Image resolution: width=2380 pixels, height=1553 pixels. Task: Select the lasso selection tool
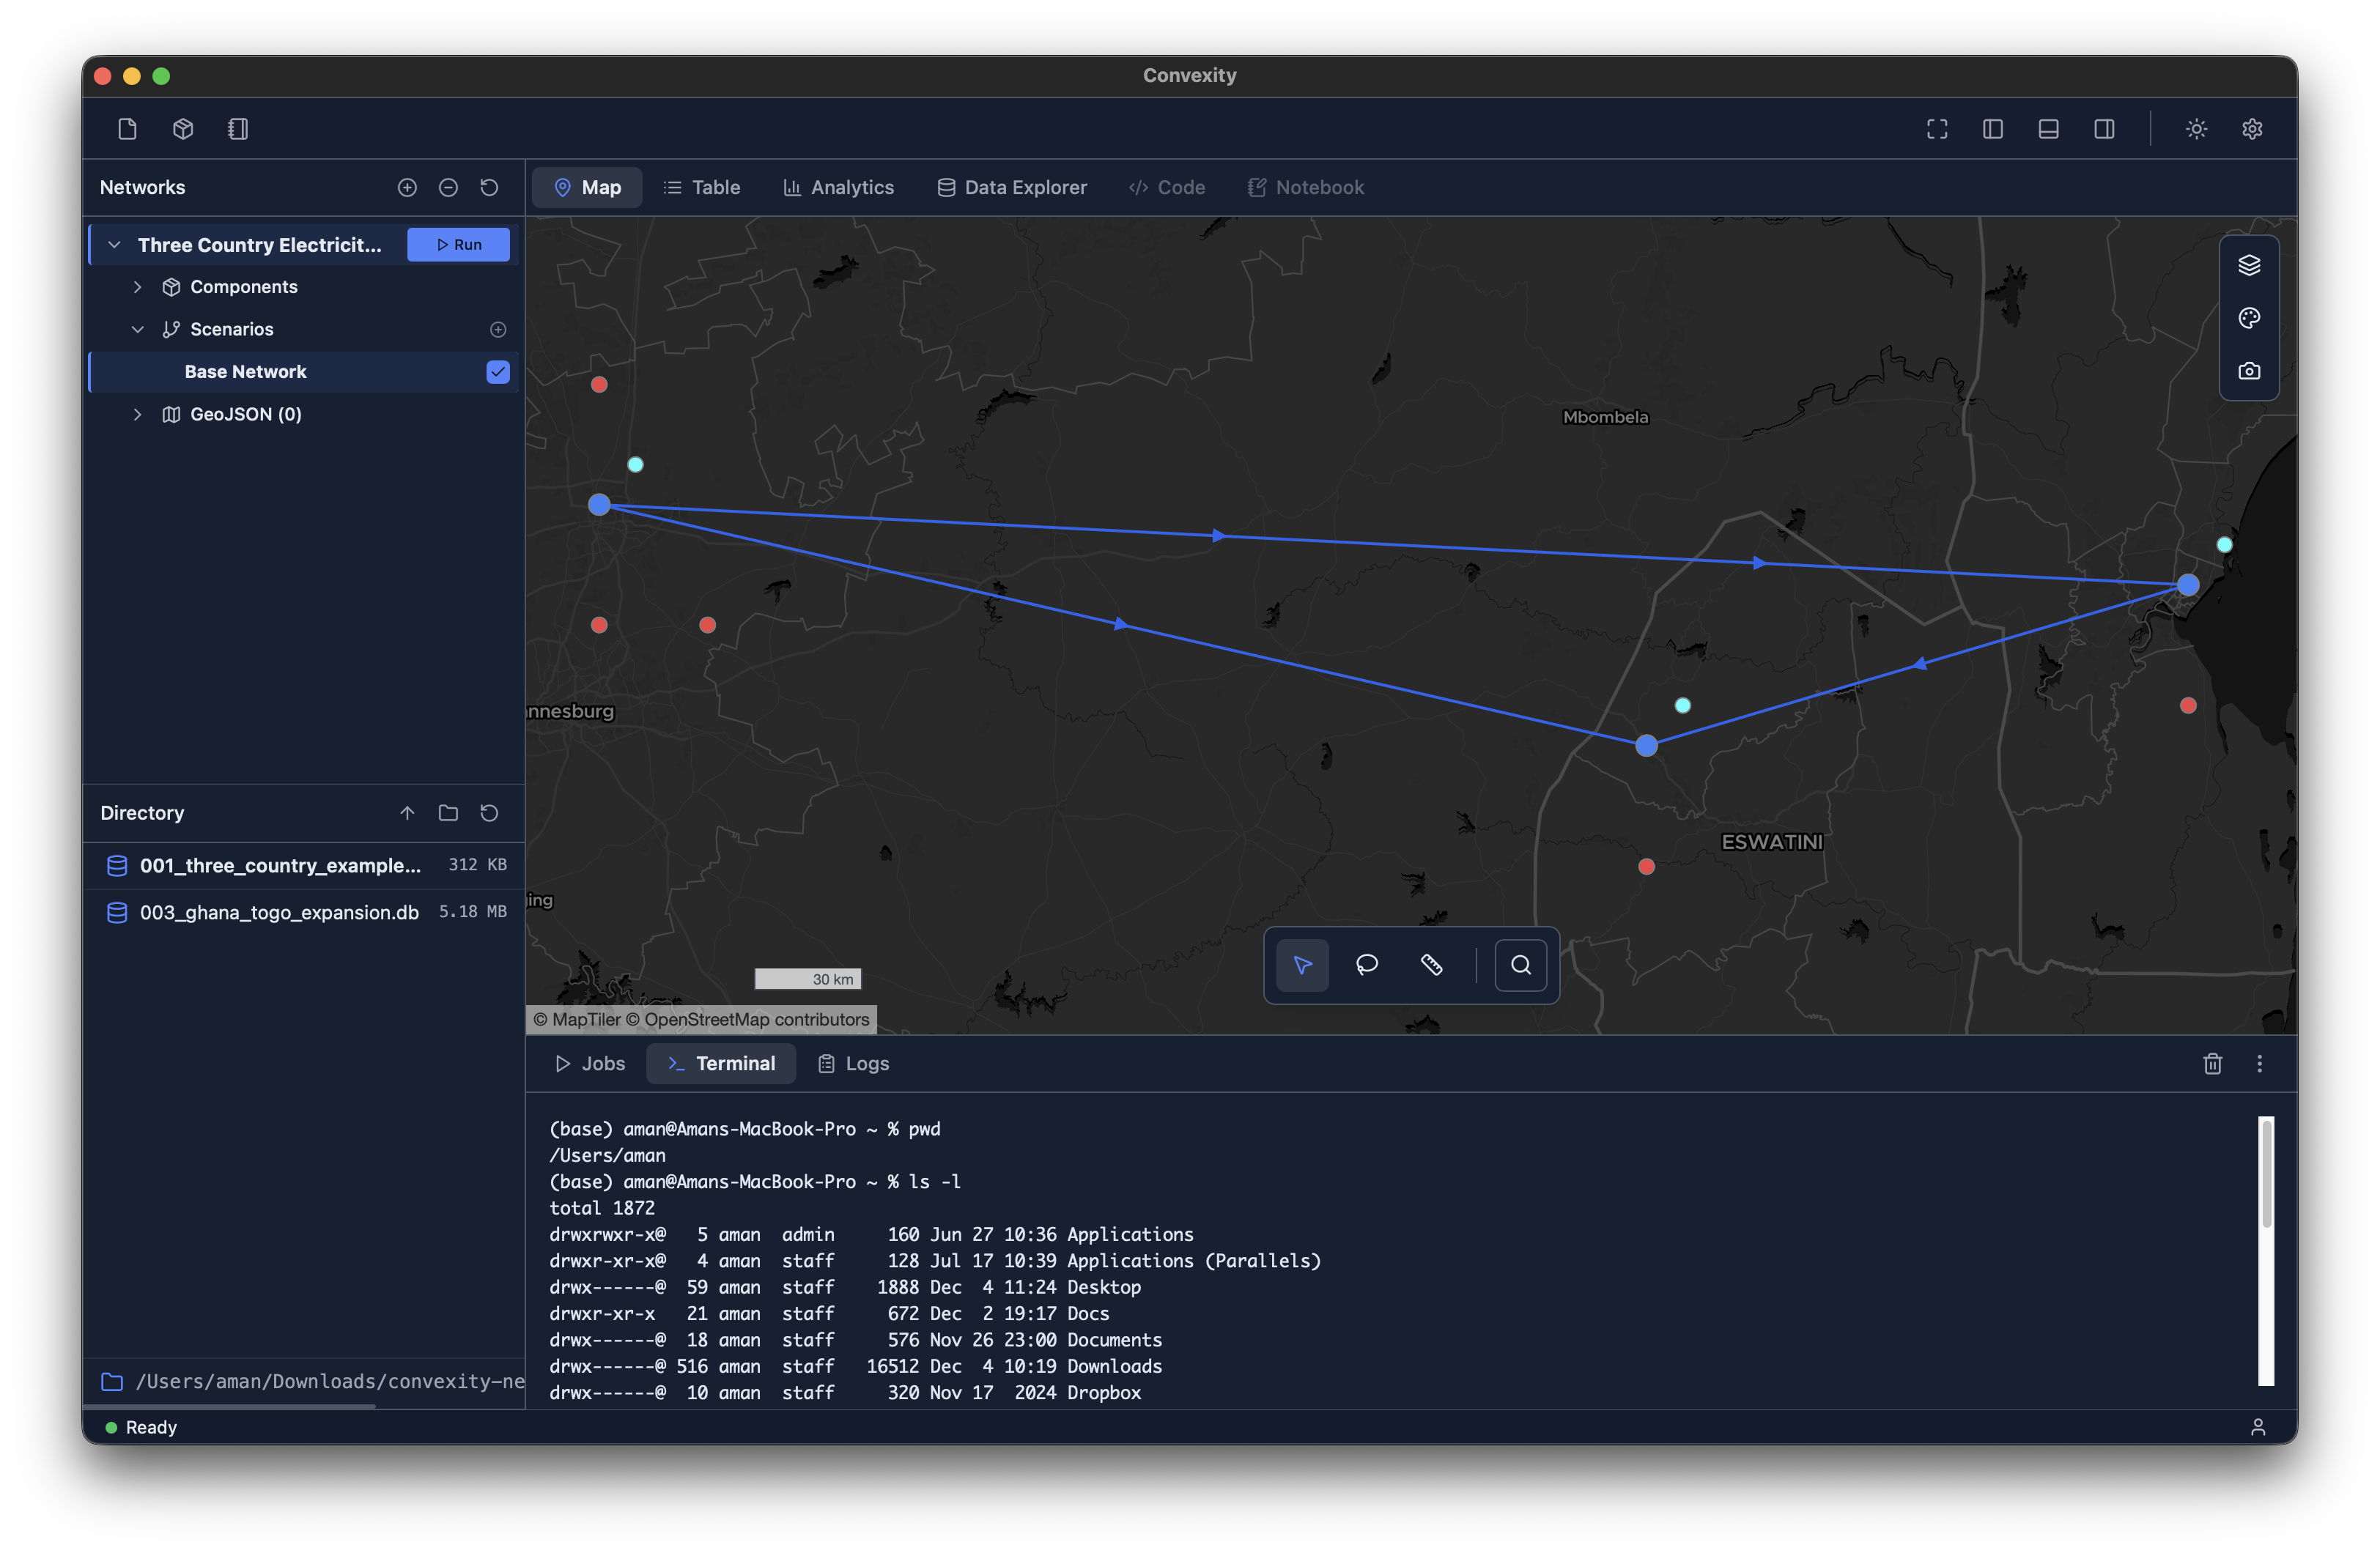(1366, 965)
